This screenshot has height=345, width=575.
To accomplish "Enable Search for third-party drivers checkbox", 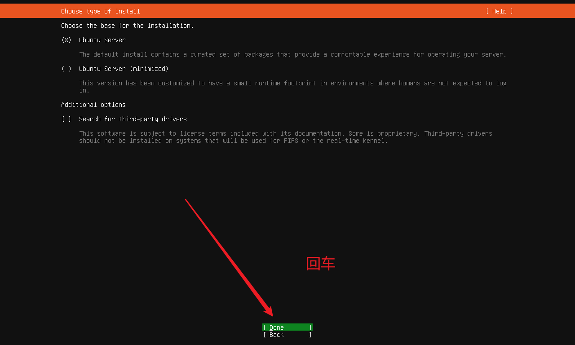I will coord(66,119).
